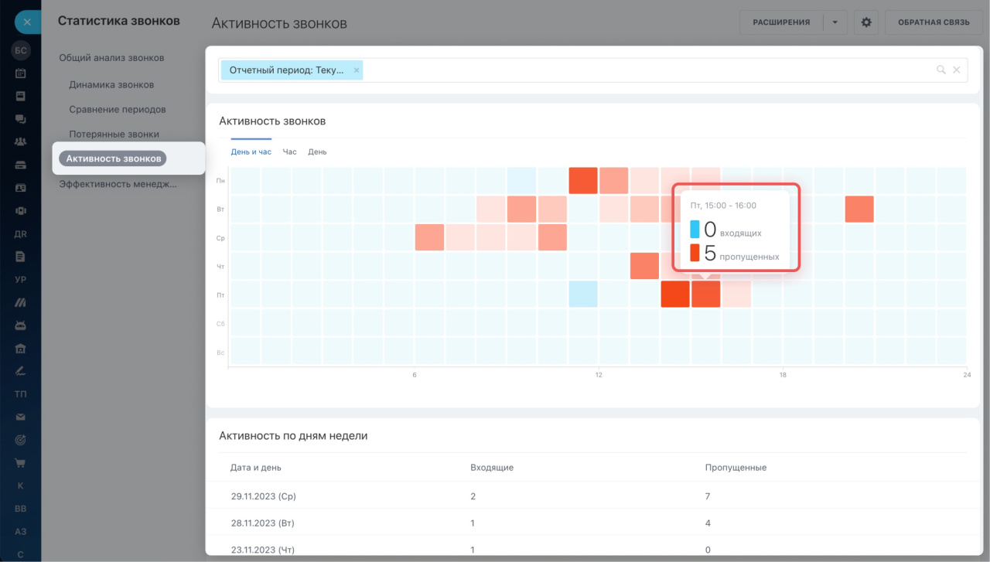Click the Входящие column header
The image size is (990, 562).
(x=492, y=468)
